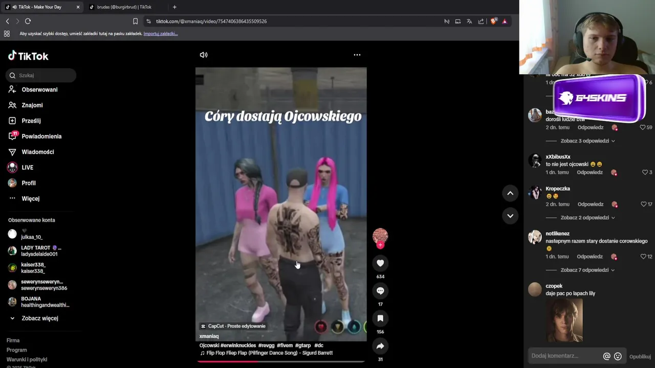Open Powiadomienia notifications
This screenshot has height=368, width=655.
[41, 136]
